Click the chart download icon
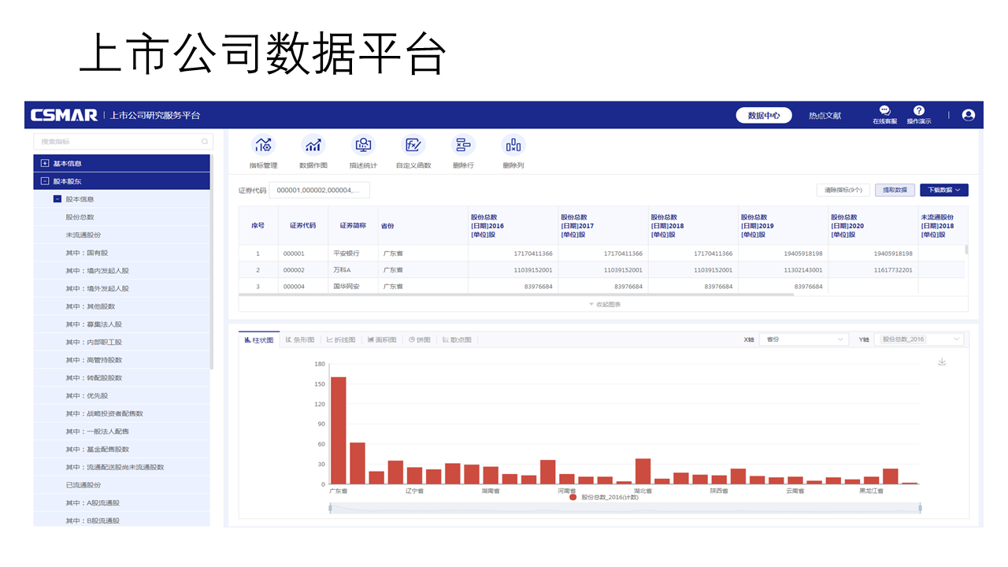1008x567 pixels. tap(942, 361)
